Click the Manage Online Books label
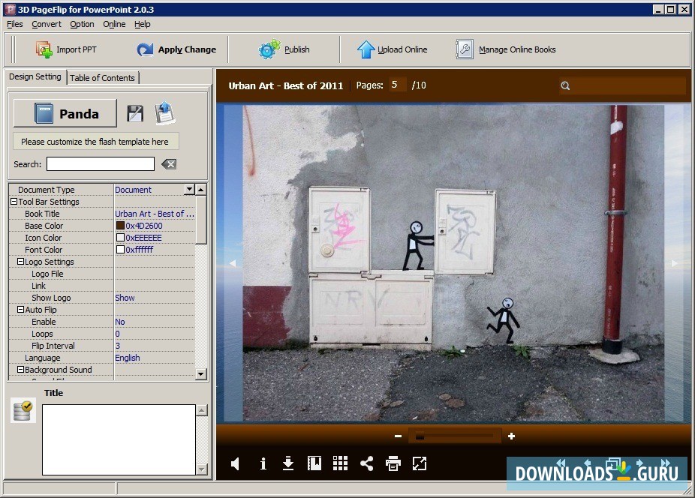 click(517, 49)
